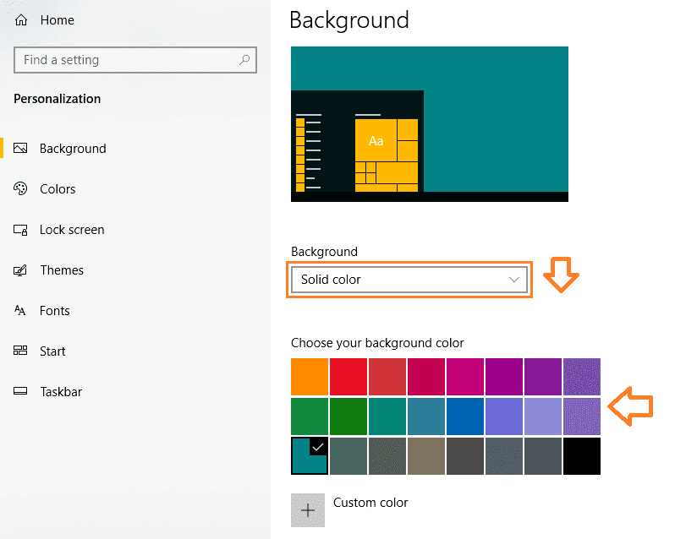The width and height of the screenshot is (675, 539).
Task: Select the khaki tan color swatch
Action: tap(426, 456)
